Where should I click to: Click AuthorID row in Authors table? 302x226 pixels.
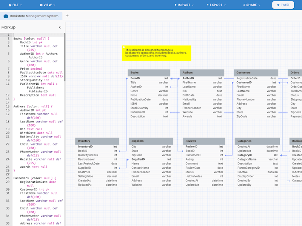pos(202,78)
